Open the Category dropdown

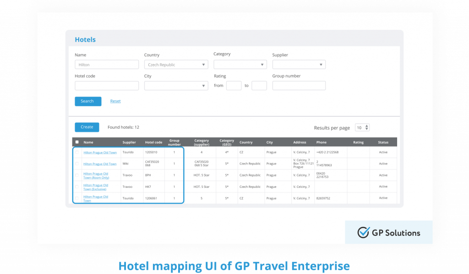pyautogui.click(x=240, y=64)
